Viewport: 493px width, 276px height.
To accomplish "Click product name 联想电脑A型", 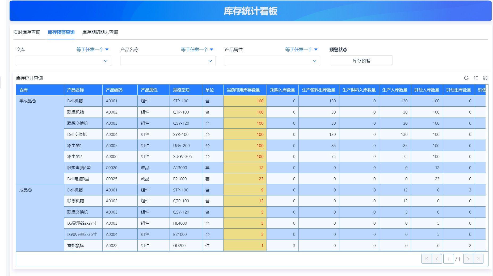I will click(79, 168).
